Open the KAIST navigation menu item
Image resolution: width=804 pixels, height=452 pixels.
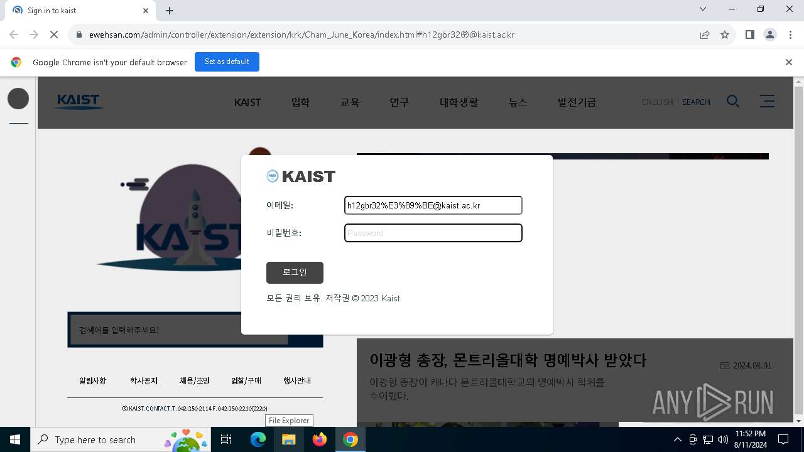click(x=247, y=102)
